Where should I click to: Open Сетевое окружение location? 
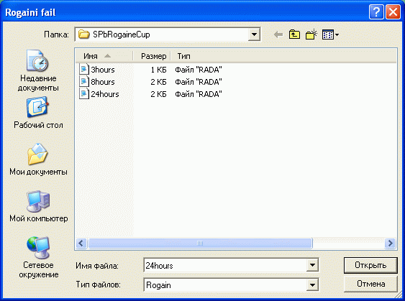tap(38, 257)
